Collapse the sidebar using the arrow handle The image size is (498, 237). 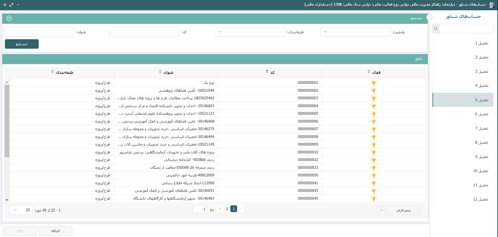point(429,17)
